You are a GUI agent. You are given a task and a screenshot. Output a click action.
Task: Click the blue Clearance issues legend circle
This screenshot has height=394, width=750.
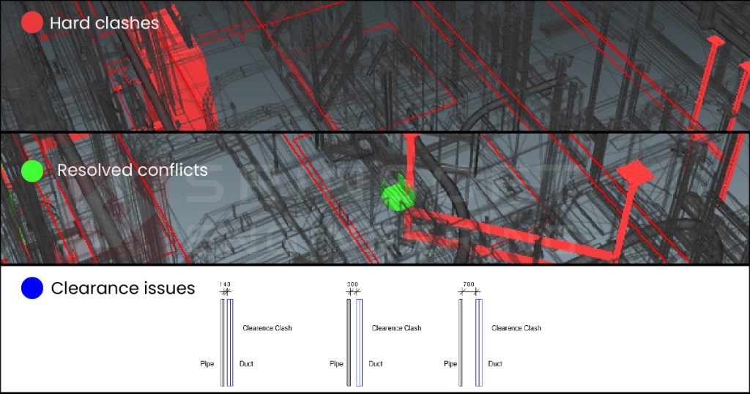click(32, 289)
